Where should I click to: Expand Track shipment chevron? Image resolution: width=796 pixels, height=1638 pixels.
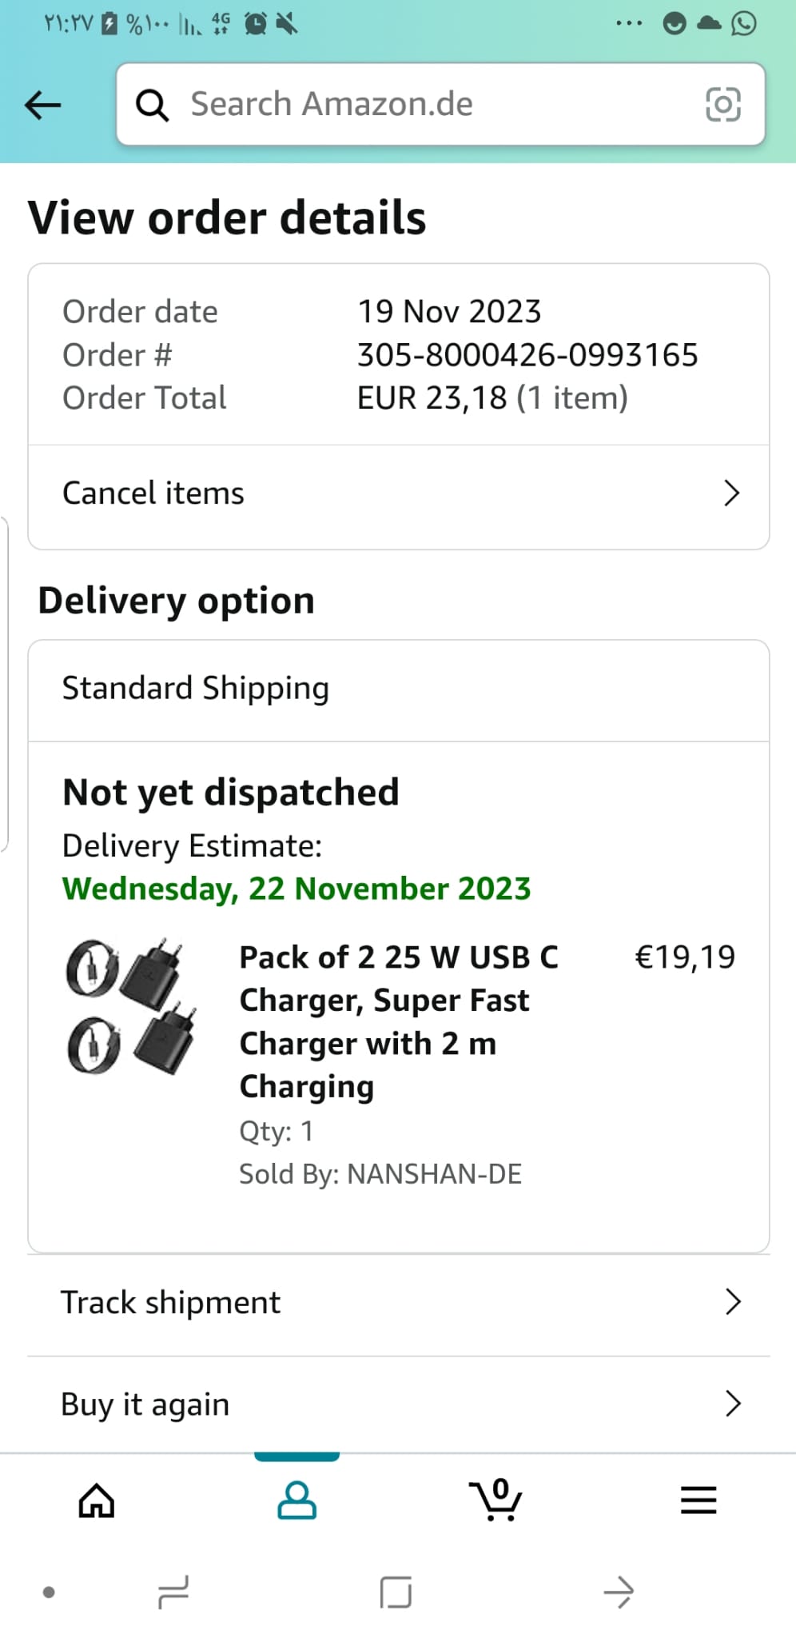[732, 1302]
